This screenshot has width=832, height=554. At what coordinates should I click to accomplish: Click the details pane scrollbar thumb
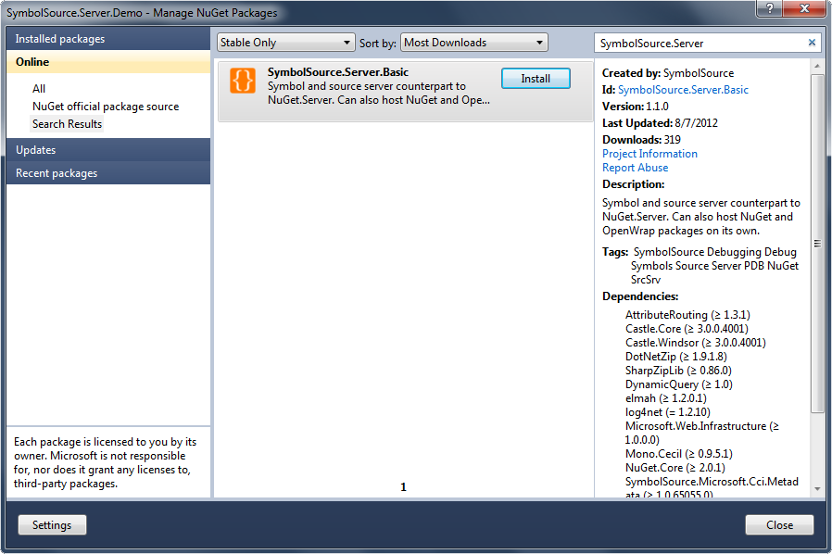point(816,243)
